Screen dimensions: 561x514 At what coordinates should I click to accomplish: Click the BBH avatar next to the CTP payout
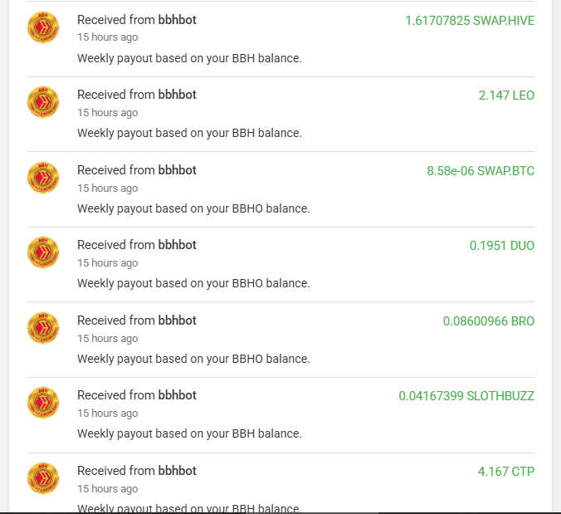click(43, 478)
